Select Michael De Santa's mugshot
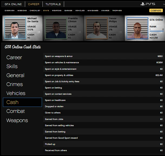Screen dimensions: 165x156 pos(15,28)
